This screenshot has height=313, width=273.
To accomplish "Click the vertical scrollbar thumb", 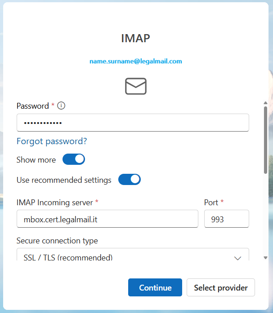I will 265,139.
